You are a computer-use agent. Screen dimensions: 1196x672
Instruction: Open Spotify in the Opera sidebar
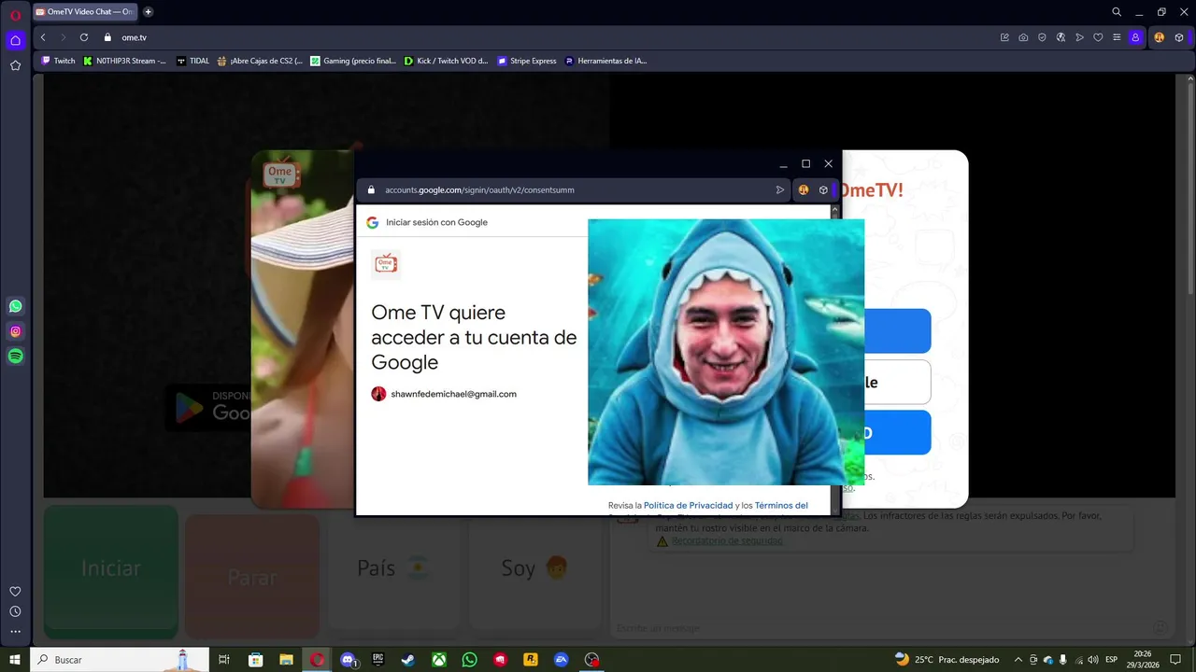click(15, 356)
